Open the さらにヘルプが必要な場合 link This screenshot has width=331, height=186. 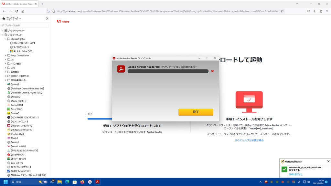tap(249, 140)
